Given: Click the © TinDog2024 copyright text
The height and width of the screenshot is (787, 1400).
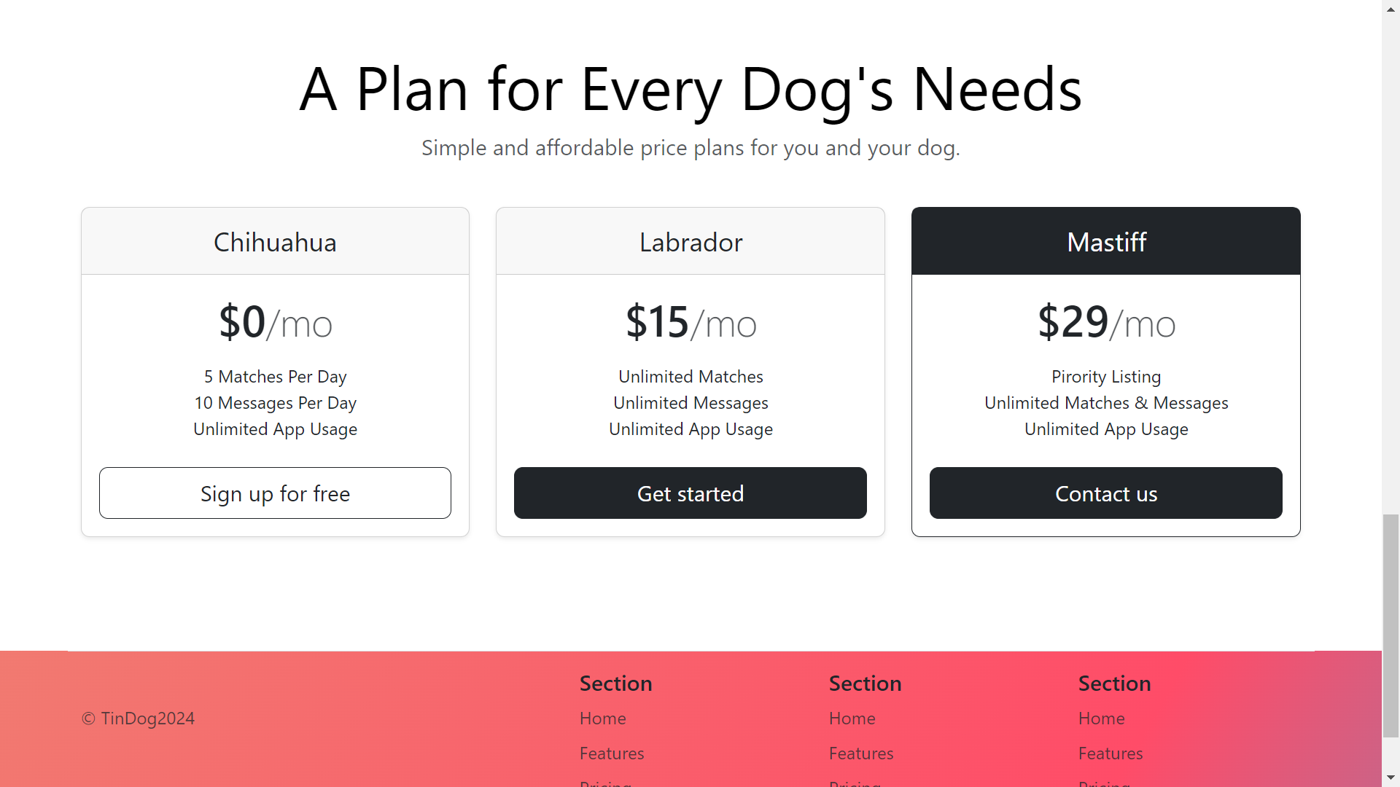Looking at the screenshot, I should [x=139, y=719].
